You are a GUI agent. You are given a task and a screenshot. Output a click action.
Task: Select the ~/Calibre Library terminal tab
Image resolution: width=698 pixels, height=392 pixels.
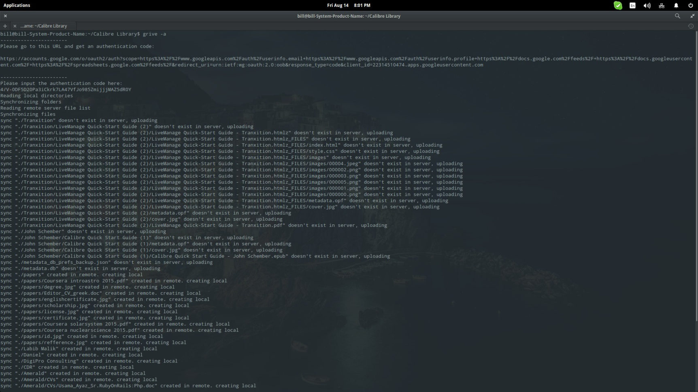tap(44, 26)
